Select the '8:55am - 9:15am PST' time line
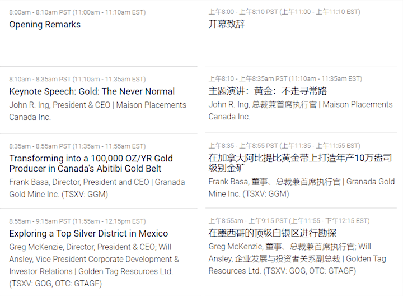403x296 pixels. coord(77,221)
